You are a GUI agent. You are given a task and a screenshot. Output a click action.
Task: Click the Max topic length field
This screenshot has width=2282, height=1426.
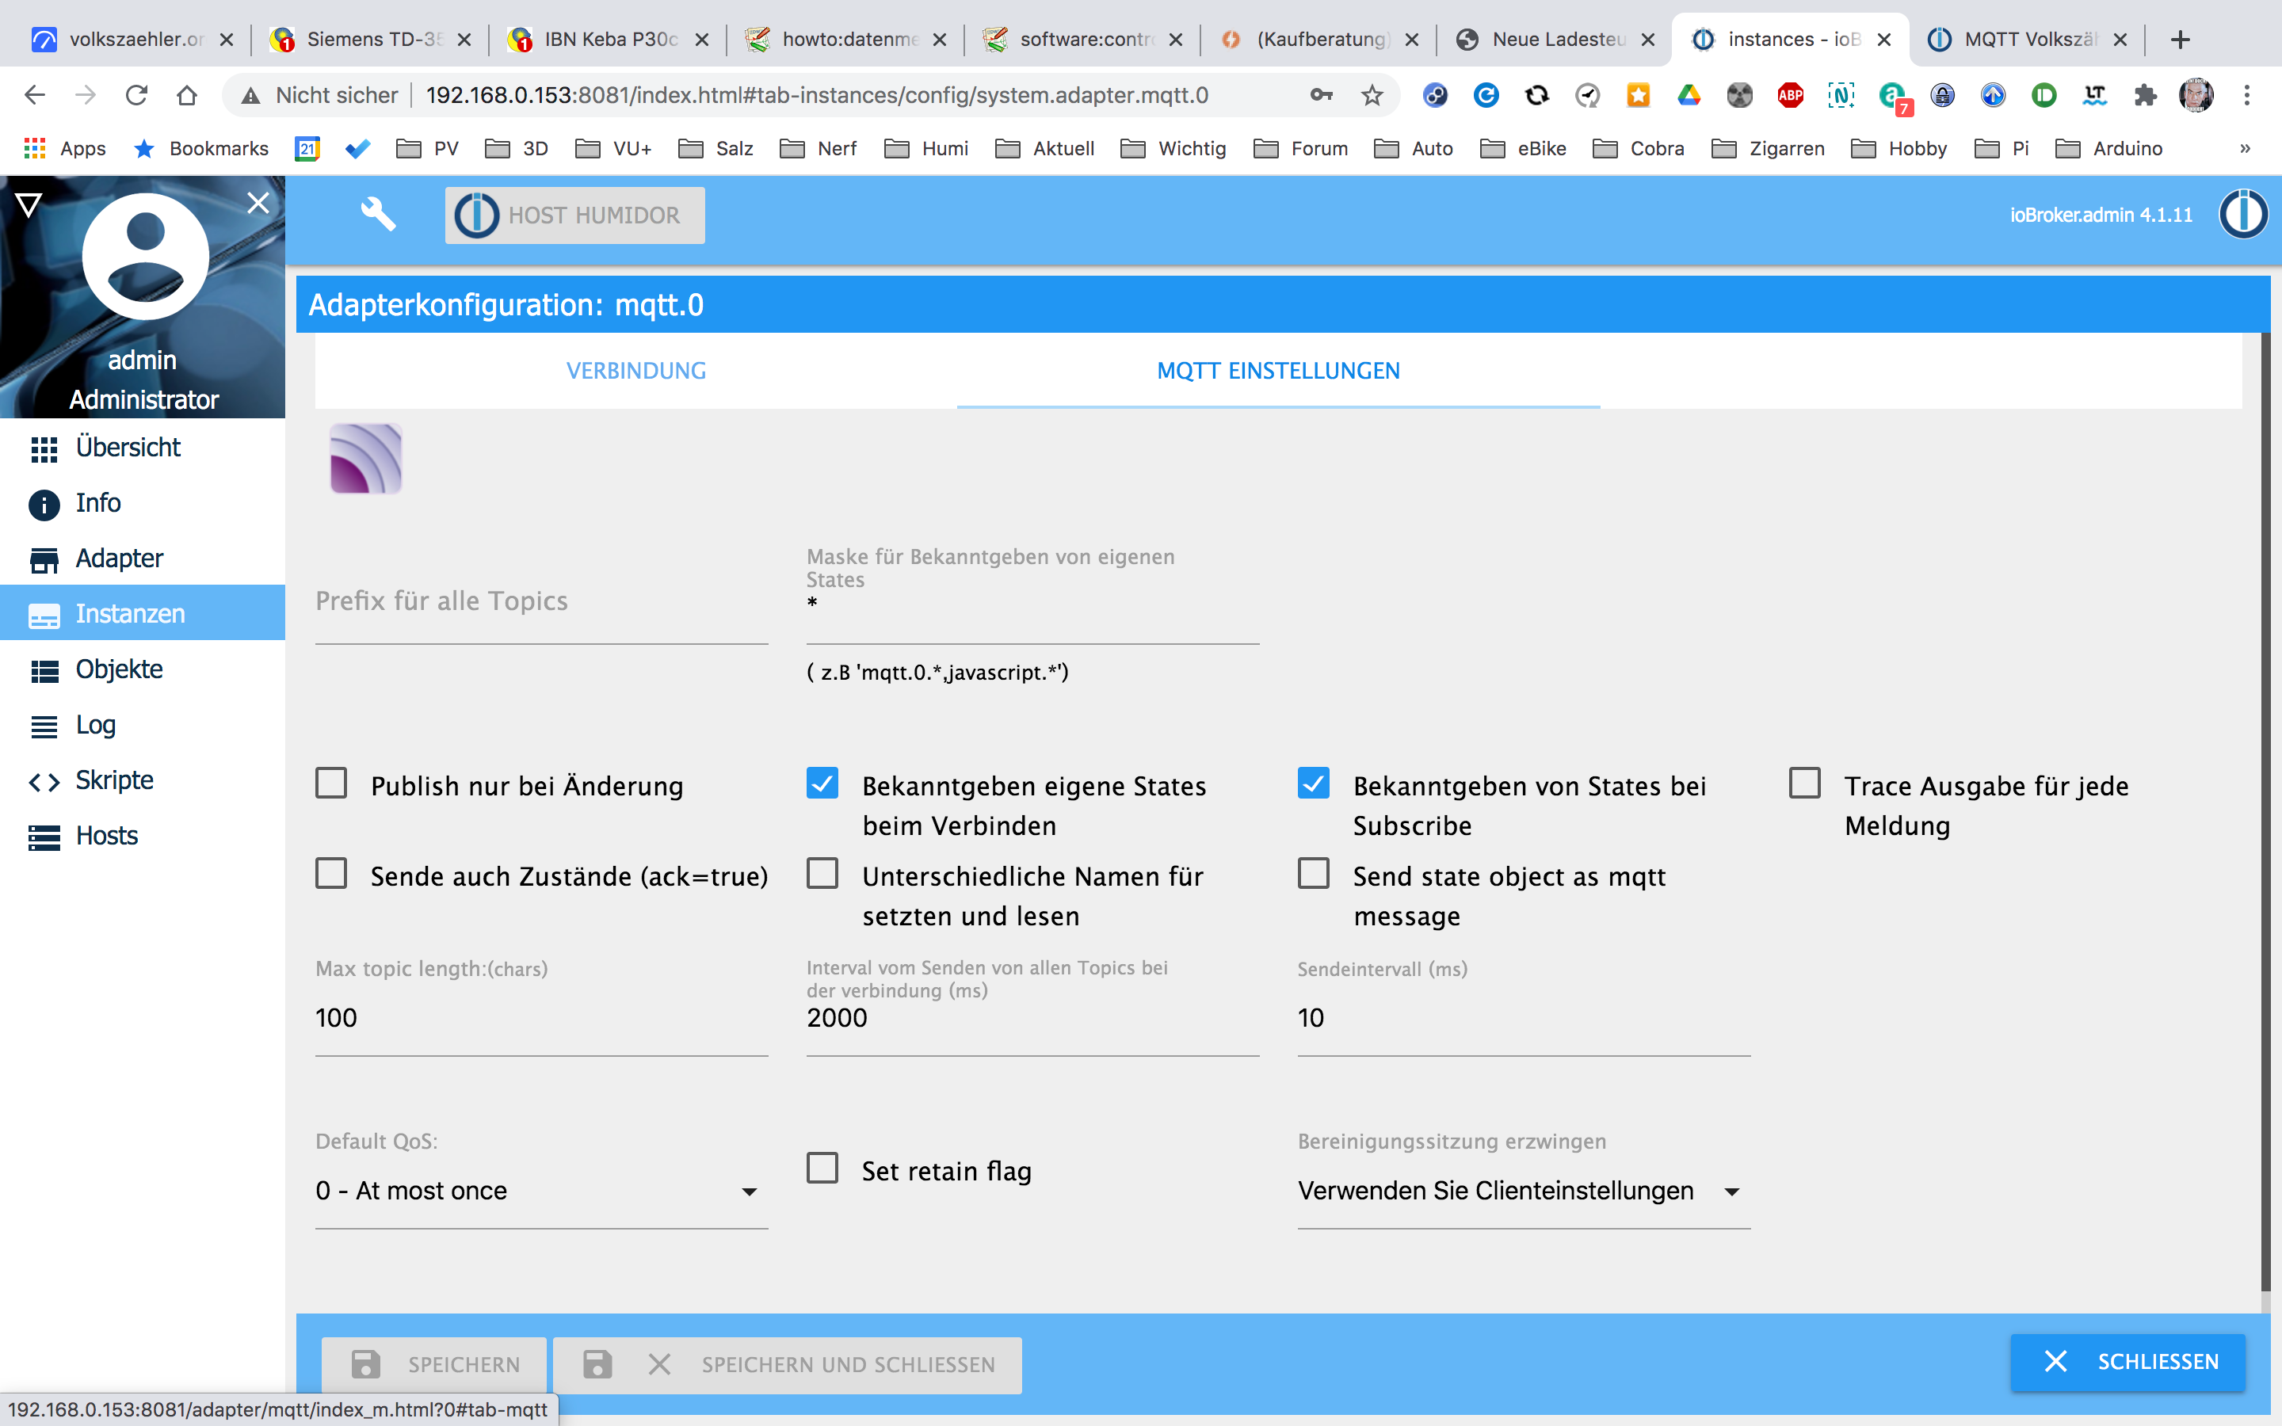pyautogui.click(x=541, y=1019)
